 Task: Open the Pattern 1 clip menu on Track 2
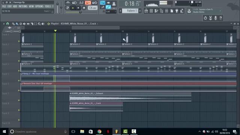pyautogui.click(x=22, y=44)
